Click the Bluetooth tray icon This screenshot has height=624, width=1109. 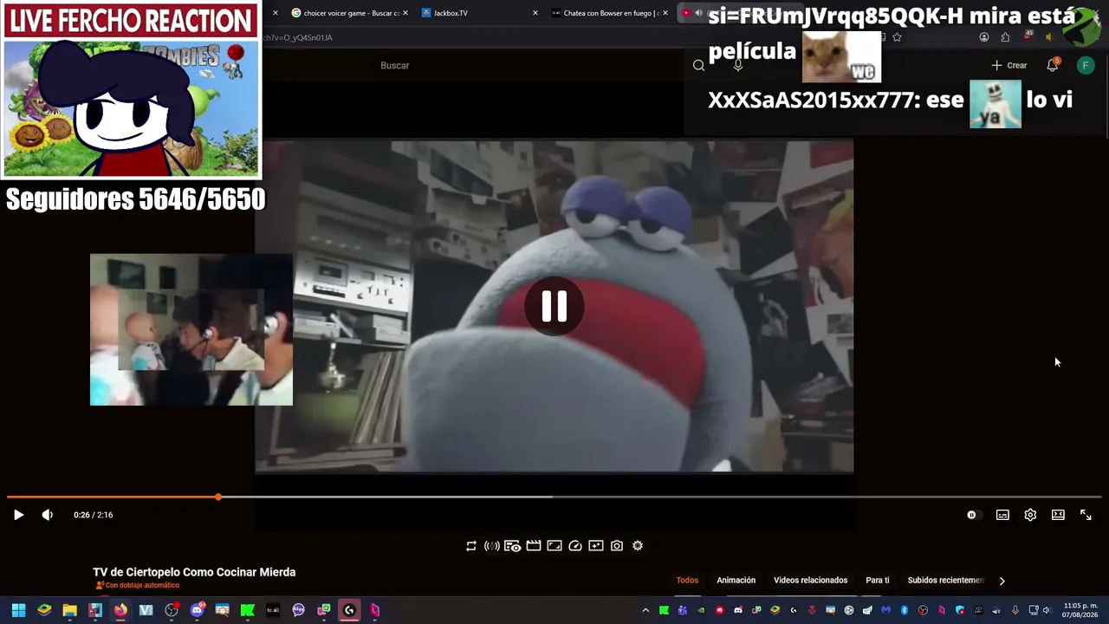[x=905, y=610]
